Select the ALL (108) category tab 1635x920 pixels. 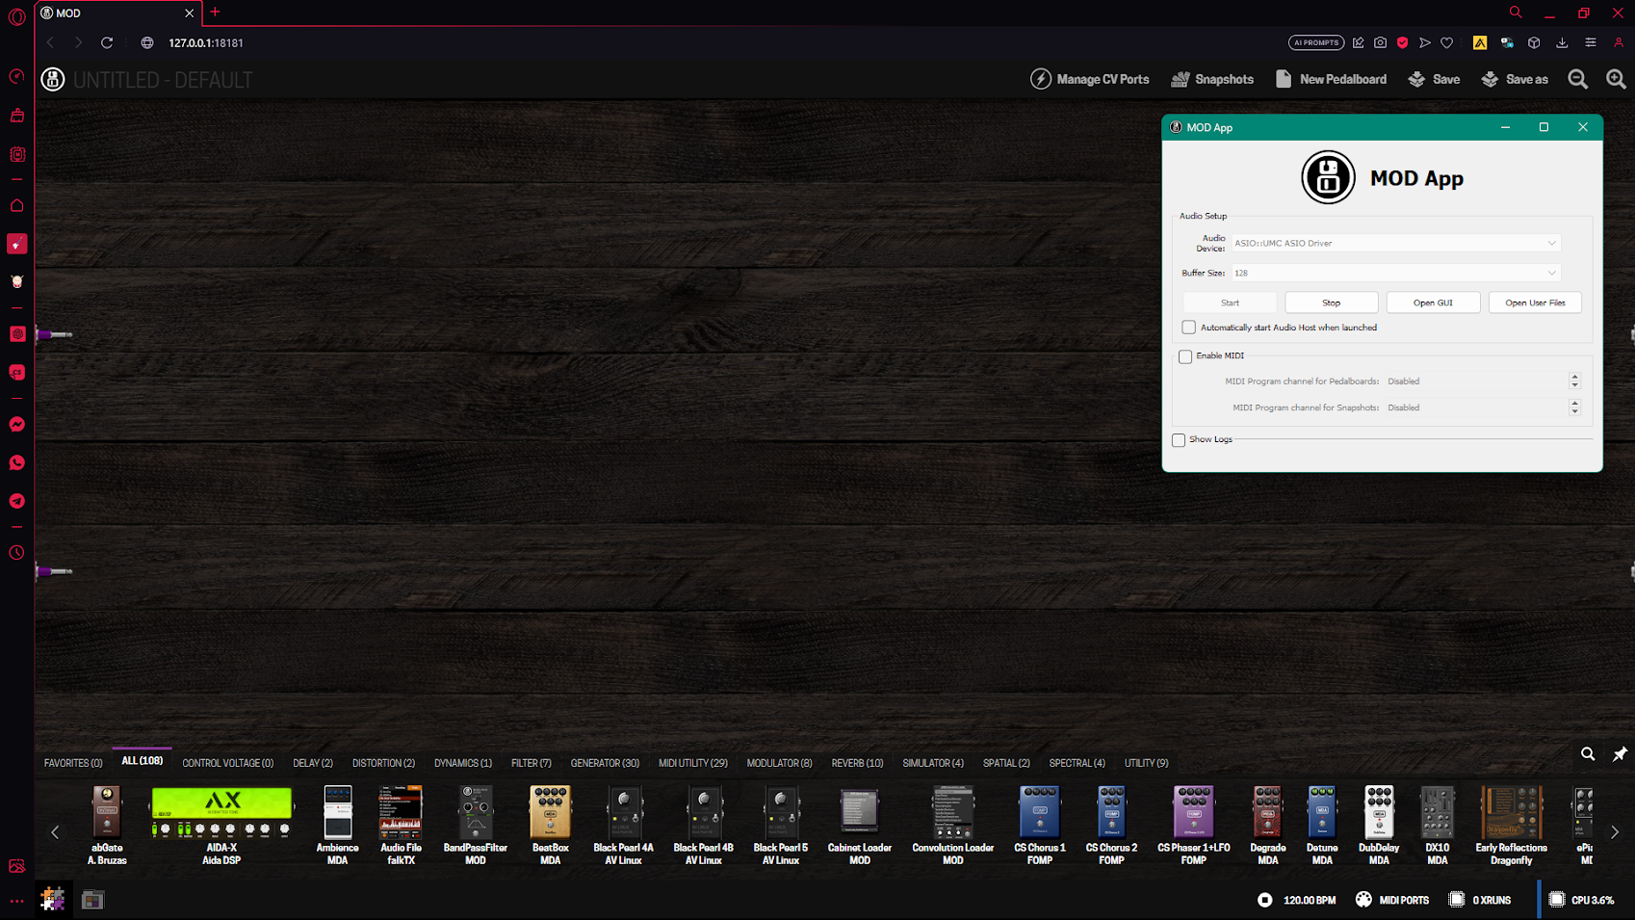(143, 761)
